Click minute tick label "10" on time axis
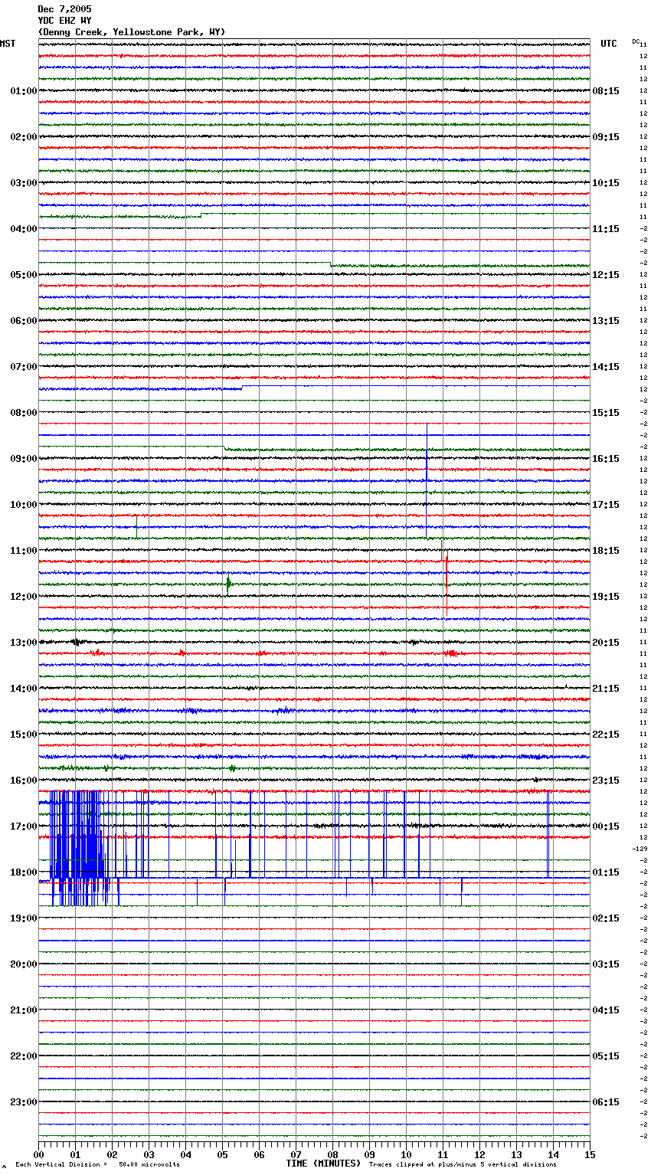The height and width of the screenshot is (1175, 651). [406, 1154]
